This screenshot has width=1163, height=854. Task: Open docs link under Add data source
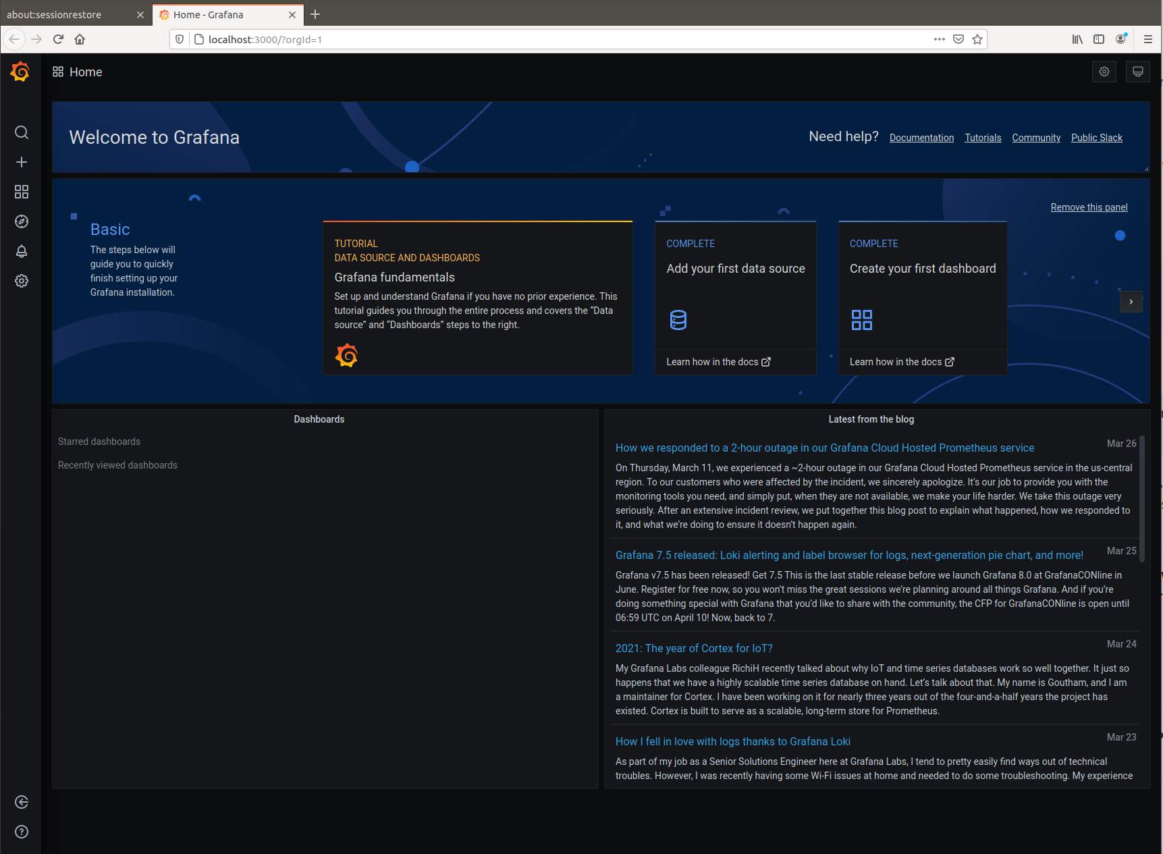(718, 362)
